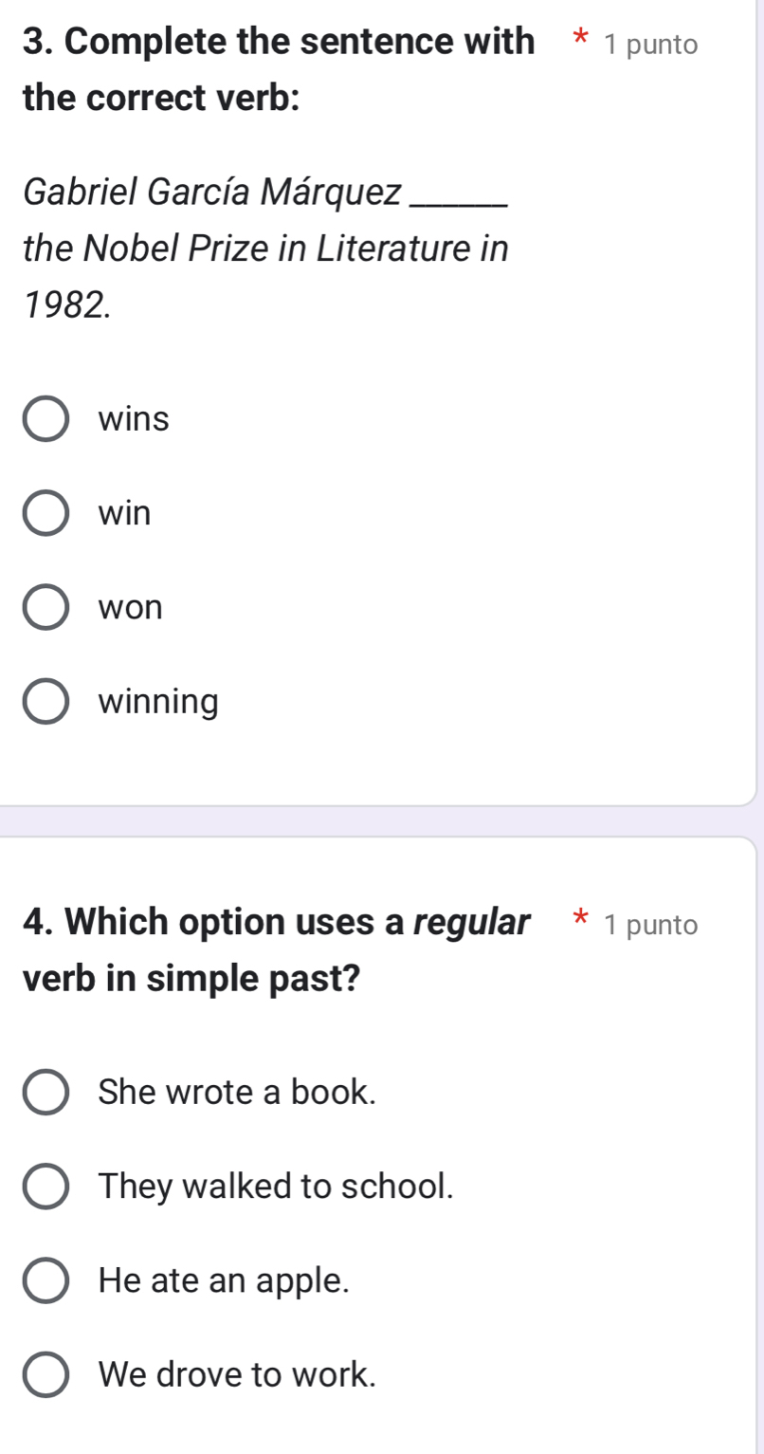Select "She wrote a book." option
This screenshot has height=1454, width=764.
(45, 1092)
